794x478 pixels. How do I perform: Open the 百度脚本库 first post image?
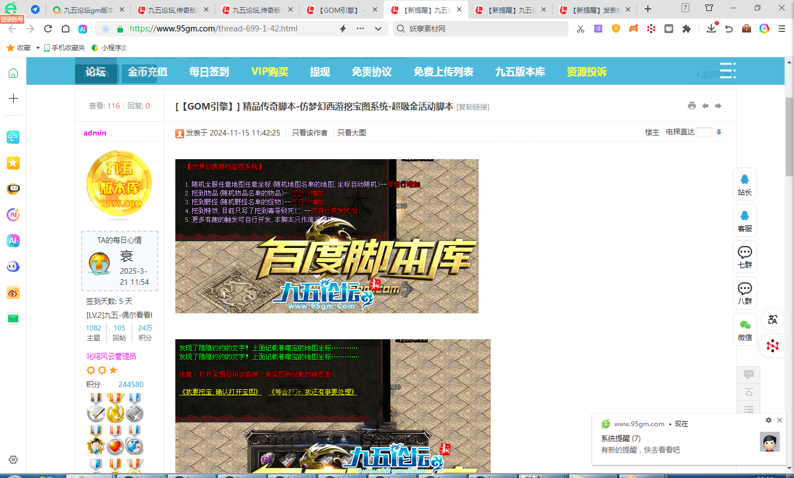(327, 236)
